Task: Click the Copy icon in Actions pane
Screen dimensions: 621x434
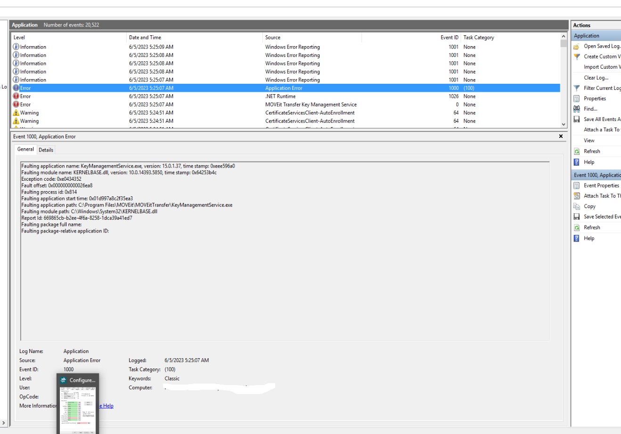Action: pos(576,206)
